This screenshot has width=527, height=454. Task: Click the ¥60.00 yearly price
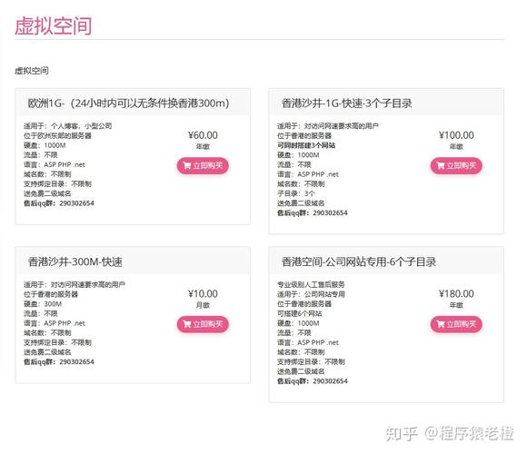pyautogui.click(x=203, y=135)
